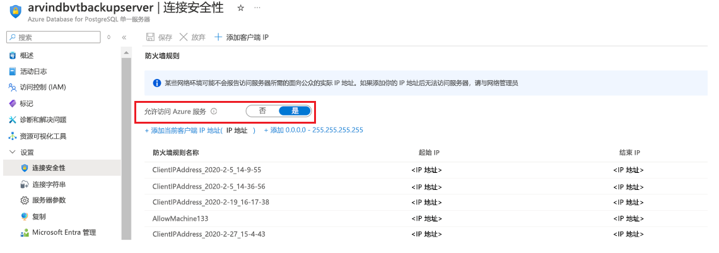
Task: Click the 放弃 discard X icon
Action: tap(184, 37)
